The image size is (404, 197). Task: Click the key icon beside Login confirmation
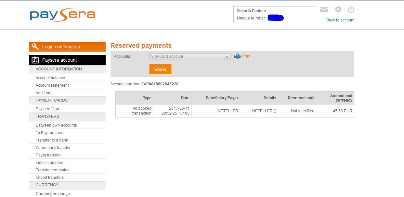click(35, 47)
